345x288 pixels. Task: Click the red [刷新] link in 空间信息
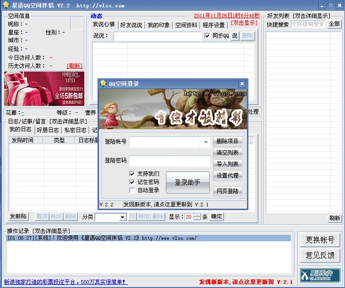click(75, 66)
